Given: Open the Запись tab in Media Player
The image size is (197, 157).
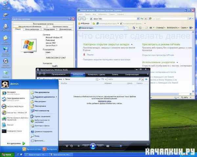Looking at the screenshot, I should pos(115,74).
